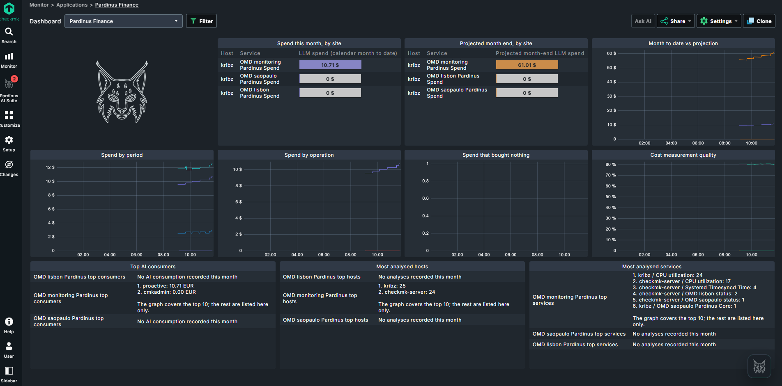Viewport: 782px width, 386px height.
Task: Expand the Pardinus Finance dashboard dropdown
Action: pyautogui.click(x=124, y=21)
